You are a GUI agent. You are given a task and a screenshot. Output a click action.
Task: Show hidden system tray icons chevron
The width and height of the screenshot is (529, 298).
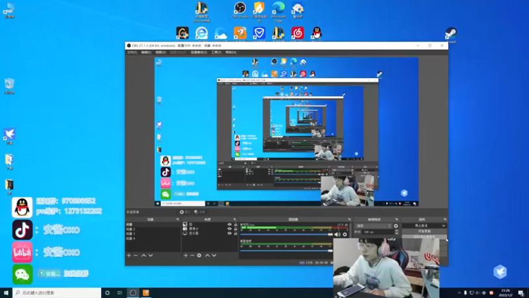point(459,293)
